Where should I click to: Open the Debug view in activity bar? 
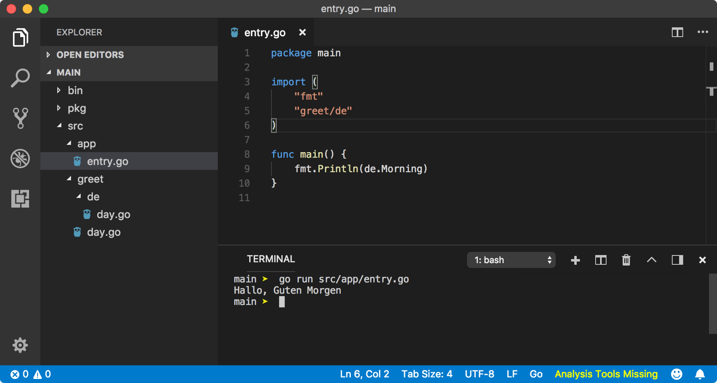coord(20,158)
